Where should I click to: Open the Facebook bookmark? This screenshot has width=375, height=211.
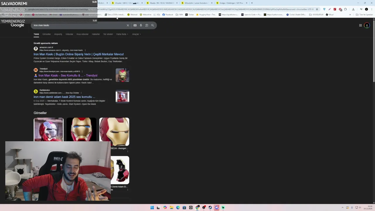[168, 15]
